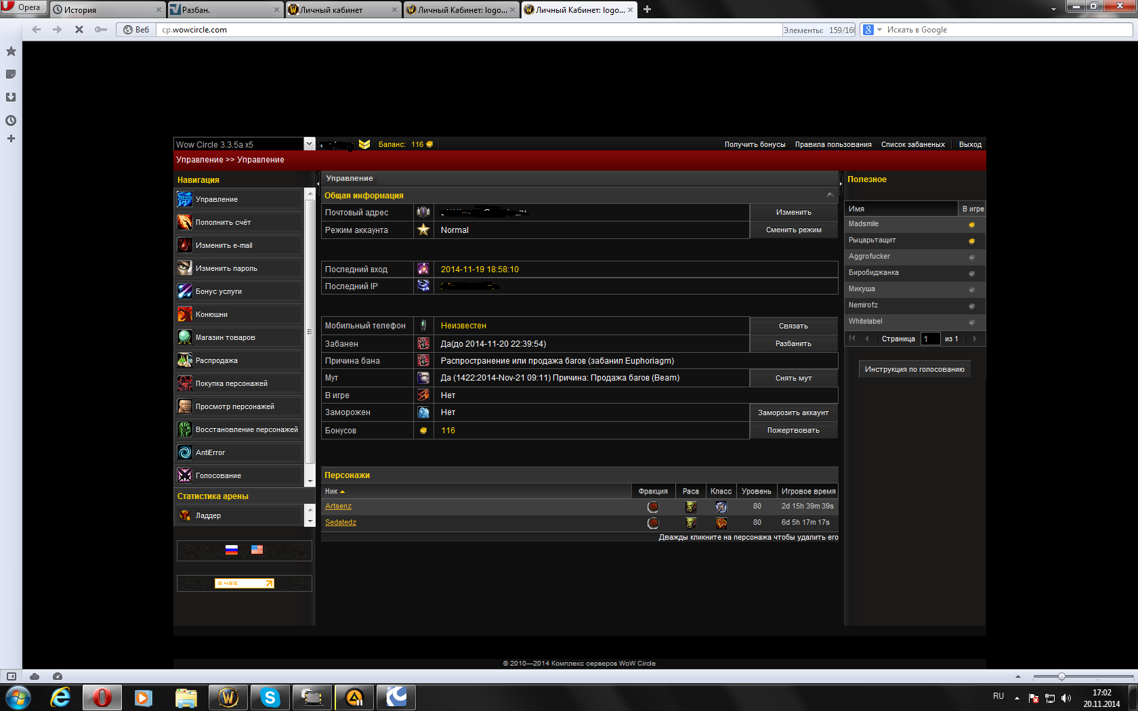Expand the Wow Circle 3.3.5a x5 server dropdown

point(309,144)
